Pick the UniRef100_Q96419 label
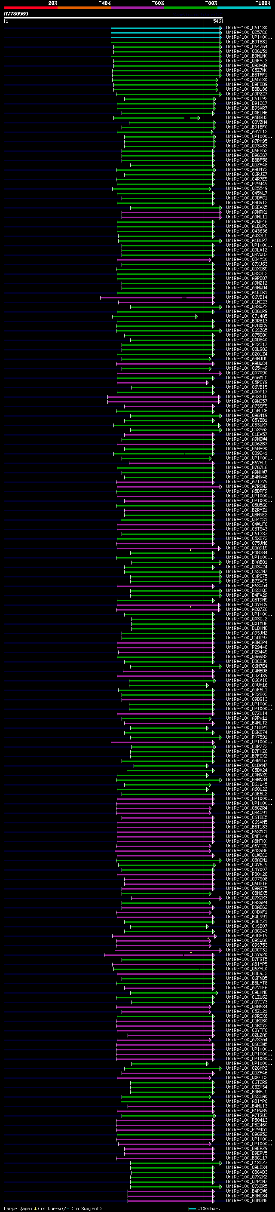Image resolution: width=275 pixels, height=1212 pixels. tap(247, 415)
